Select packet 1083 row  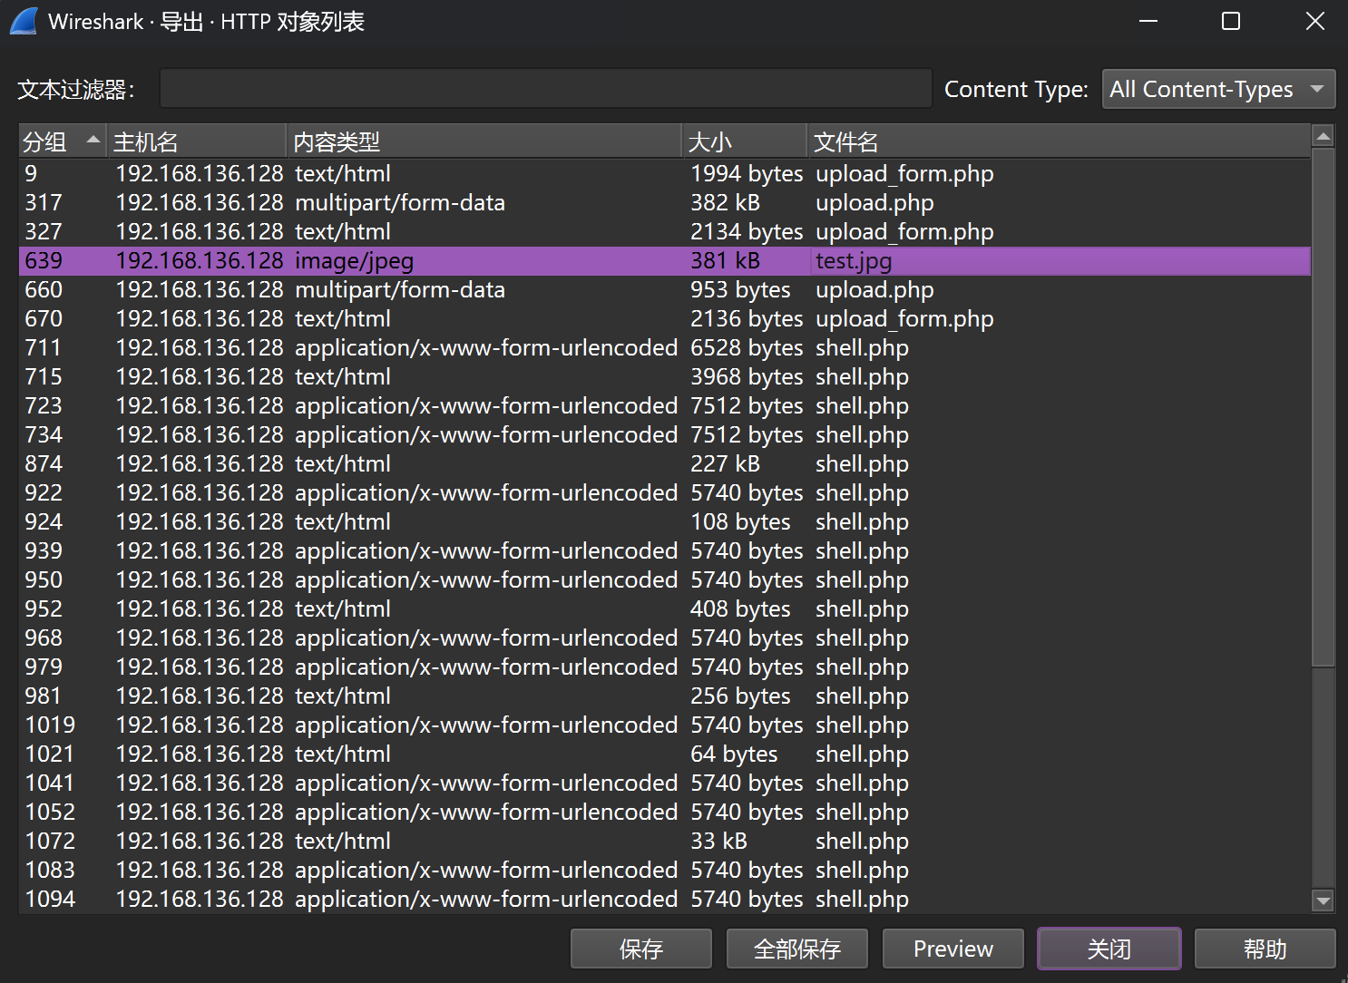[x=665, y=870]
